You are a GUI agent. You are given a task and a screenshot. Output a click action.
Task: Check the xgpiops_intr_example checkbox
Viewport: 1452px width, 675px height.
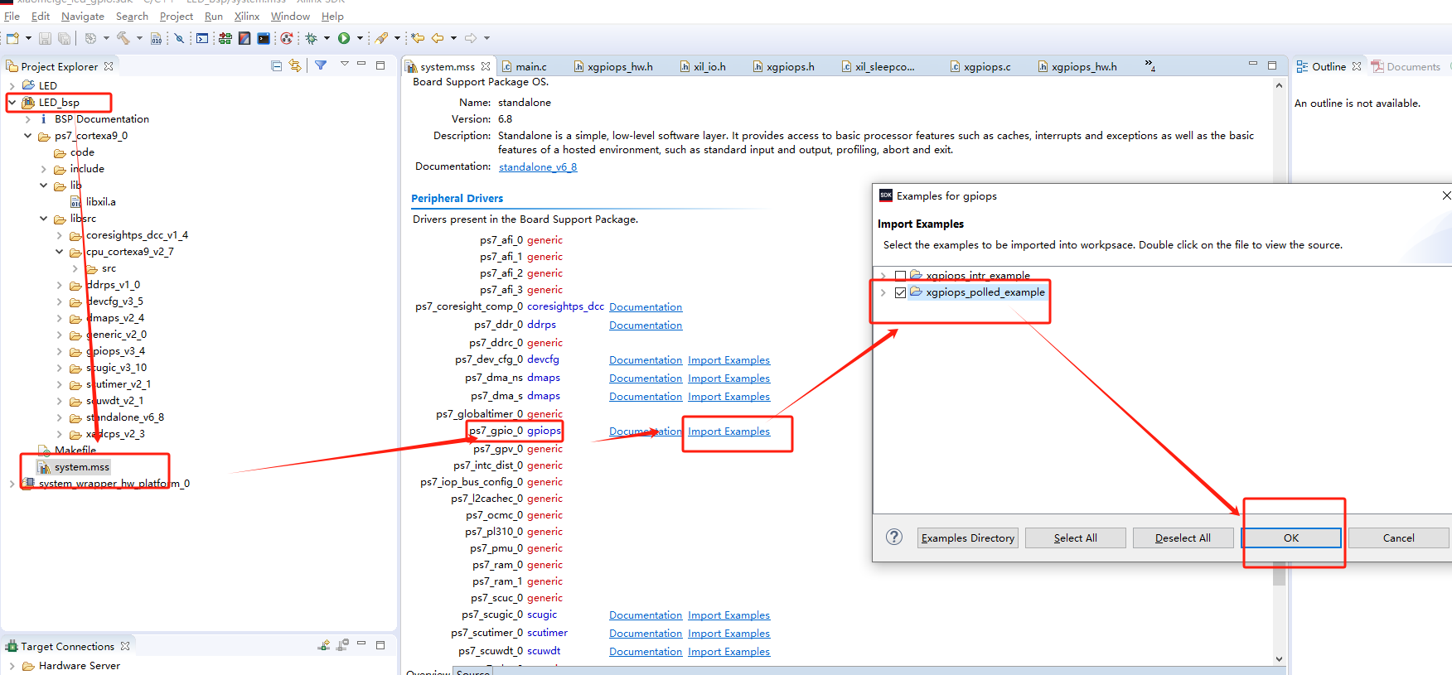900,276
